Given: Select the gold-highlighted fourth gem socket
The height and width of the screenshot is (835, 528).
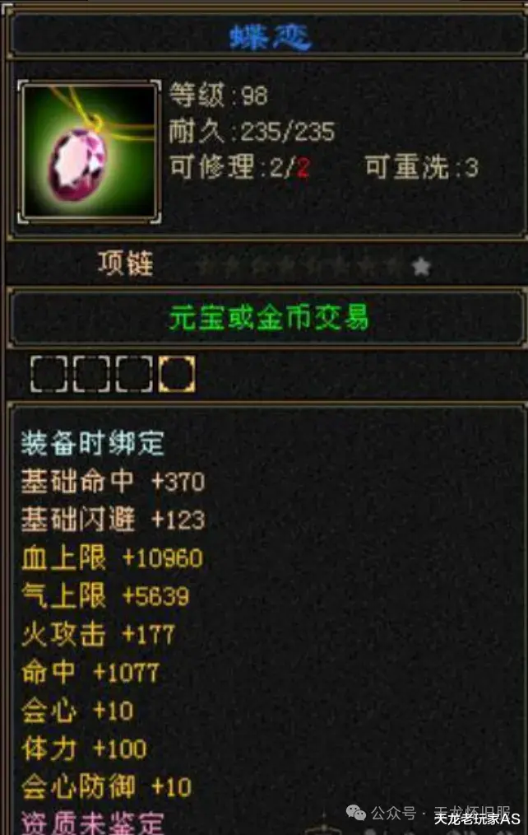Looking at the screenshot, I should [177, 374].
